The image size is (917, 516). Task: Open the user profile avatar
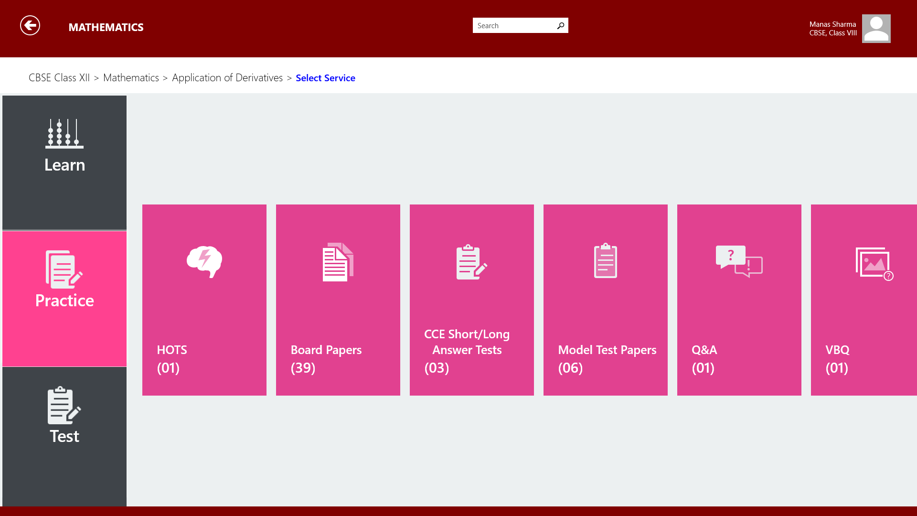pyautogui.click(x=876, y=29)
